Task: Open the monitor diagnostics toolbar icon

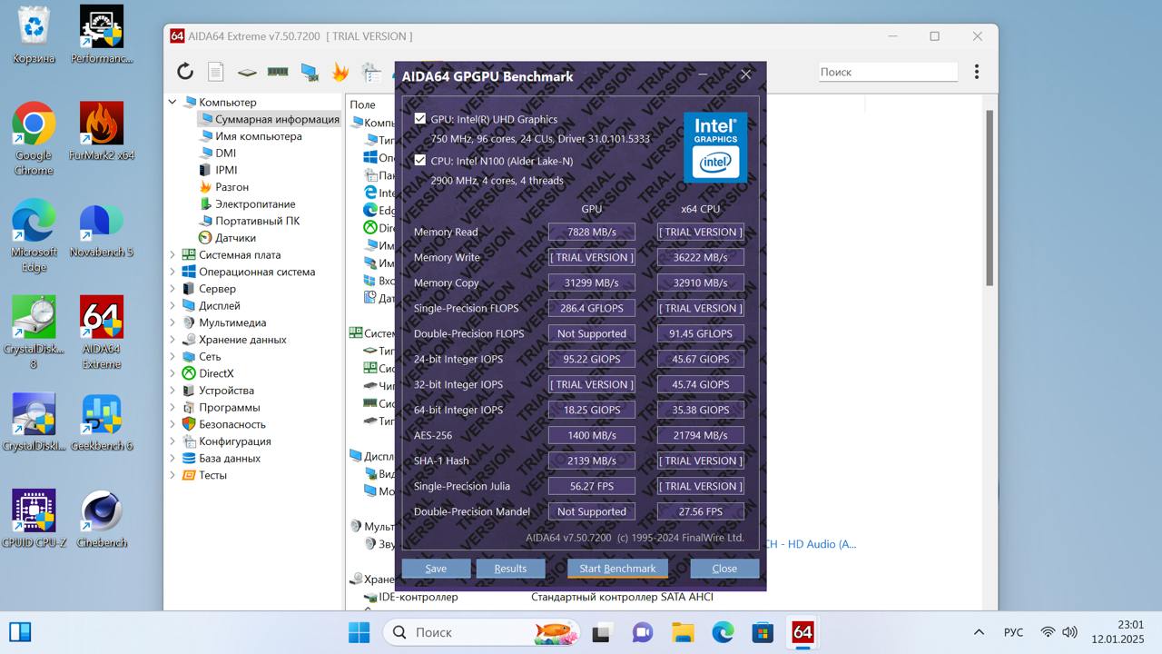Action: pyautogui.click(x=310, y=72)
